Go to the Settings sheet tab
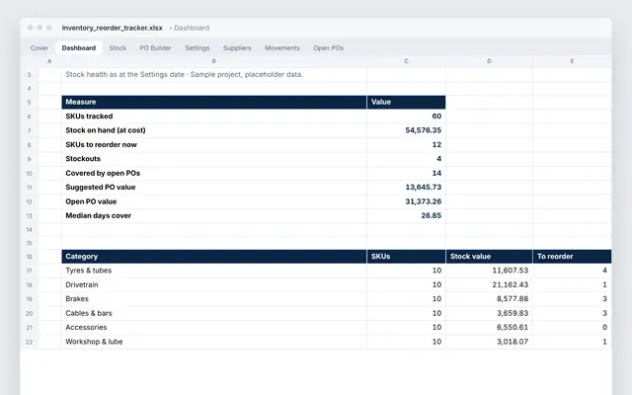The height and width of the screenshot is (395, 632). (197, 48)
